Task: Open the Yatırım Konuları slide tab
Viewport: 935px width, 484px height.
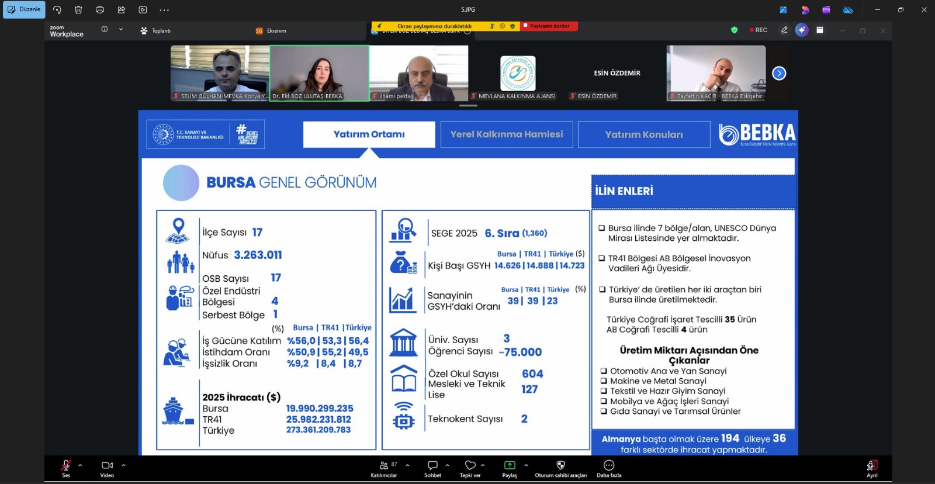Action: pyautogui.click(x=644, y=134)
